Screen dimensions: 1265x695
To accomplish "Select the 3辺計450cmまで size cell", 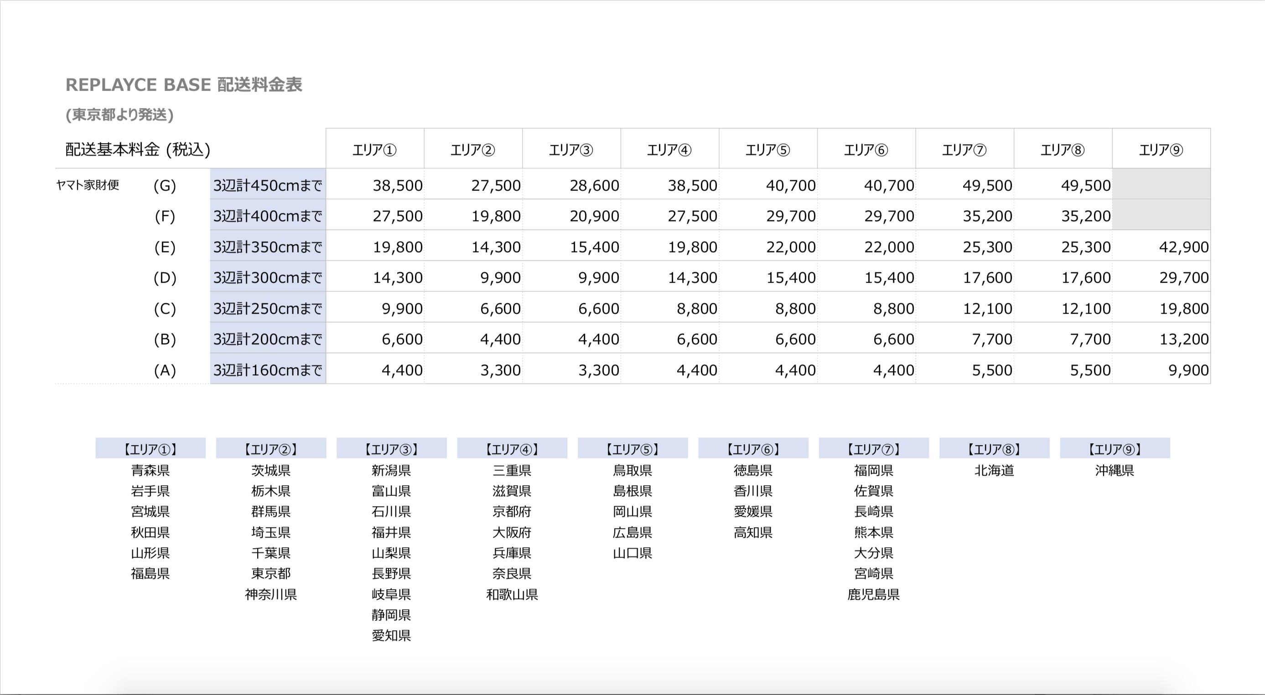I will (268, 185).
